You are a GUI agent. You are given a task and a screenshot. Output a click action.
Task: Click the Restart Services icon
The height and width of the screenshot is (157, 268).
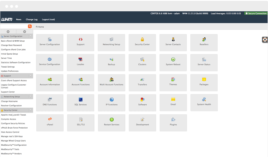pos(112,120)
